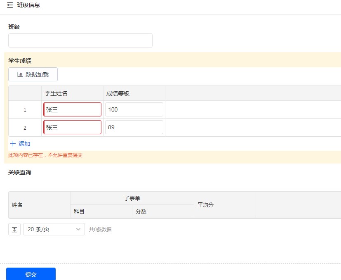
Task: Click the 平均分 column header
Action: 205,205
